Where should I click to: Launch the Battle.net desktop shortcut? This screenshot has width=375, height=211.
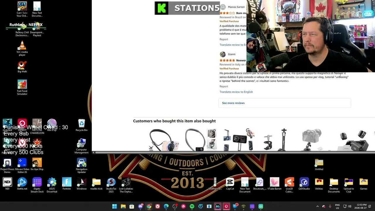pos(22,184)
